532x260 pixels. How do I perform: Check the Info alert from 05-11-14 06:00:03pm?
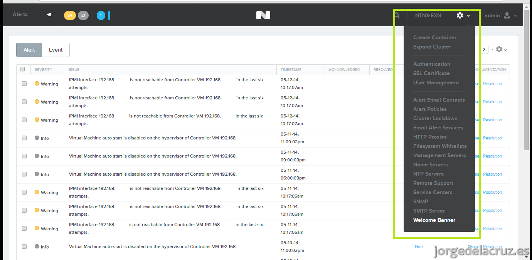tap(24, 174)
